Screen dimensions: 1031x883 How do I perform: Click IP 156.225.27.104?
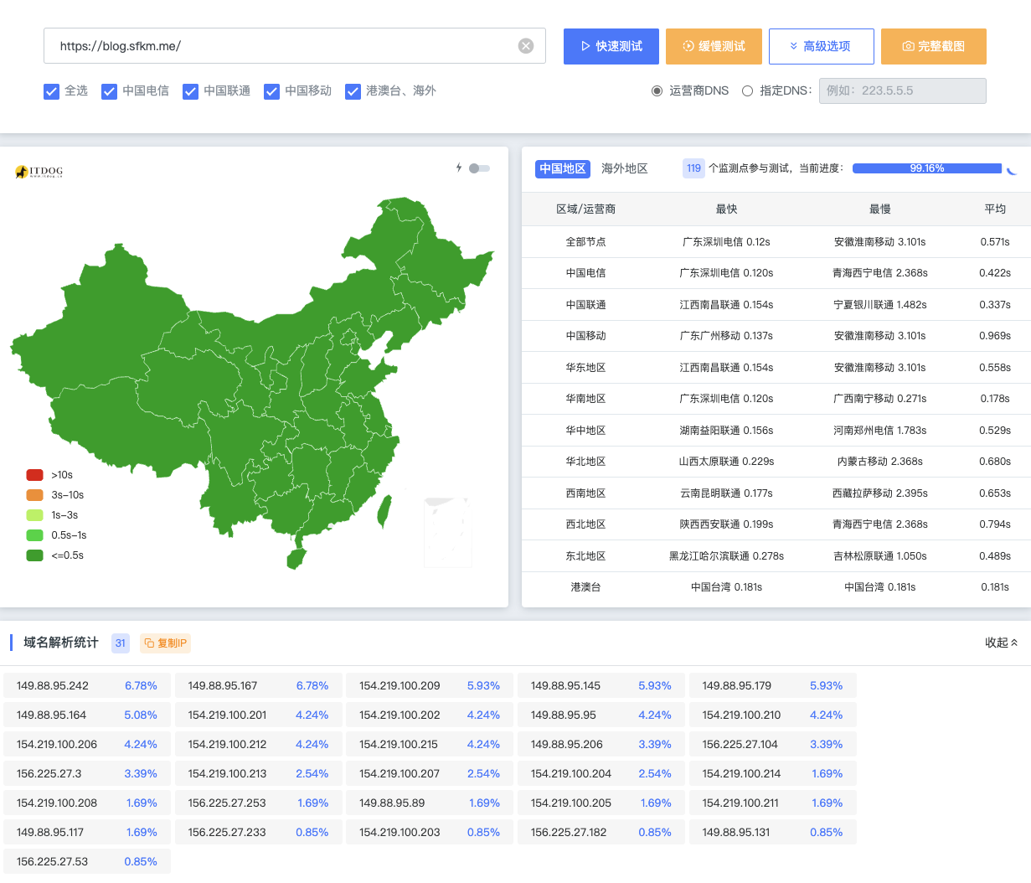point(740,745)
